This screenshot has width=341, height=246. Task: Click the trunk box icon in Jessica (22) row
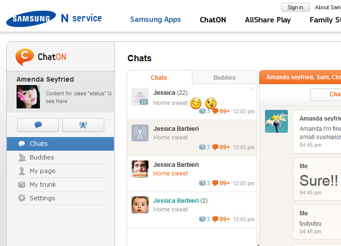(x=202, y=111)
